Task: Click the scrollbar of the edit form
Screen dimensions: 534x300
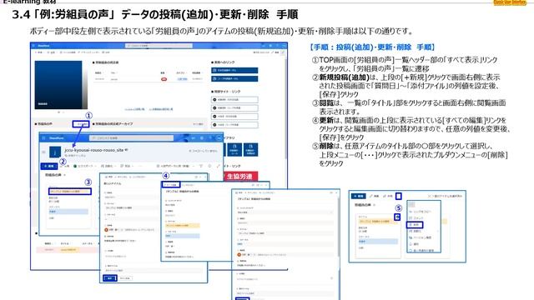Action: [338, 227]
